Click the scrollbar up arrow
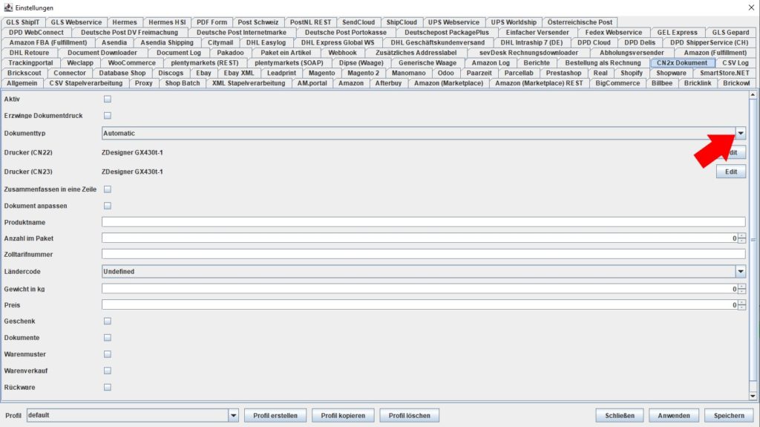 [753, 95]
